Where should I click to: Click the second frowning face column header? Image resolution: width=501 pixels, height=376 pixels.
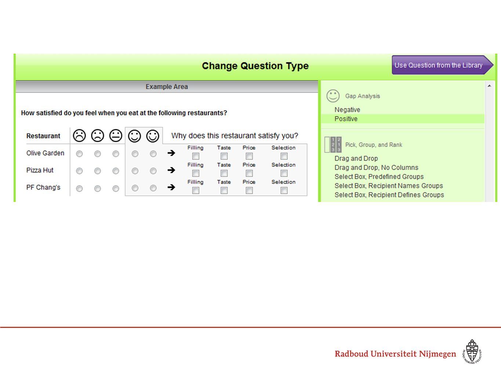(x=98, y=135)
